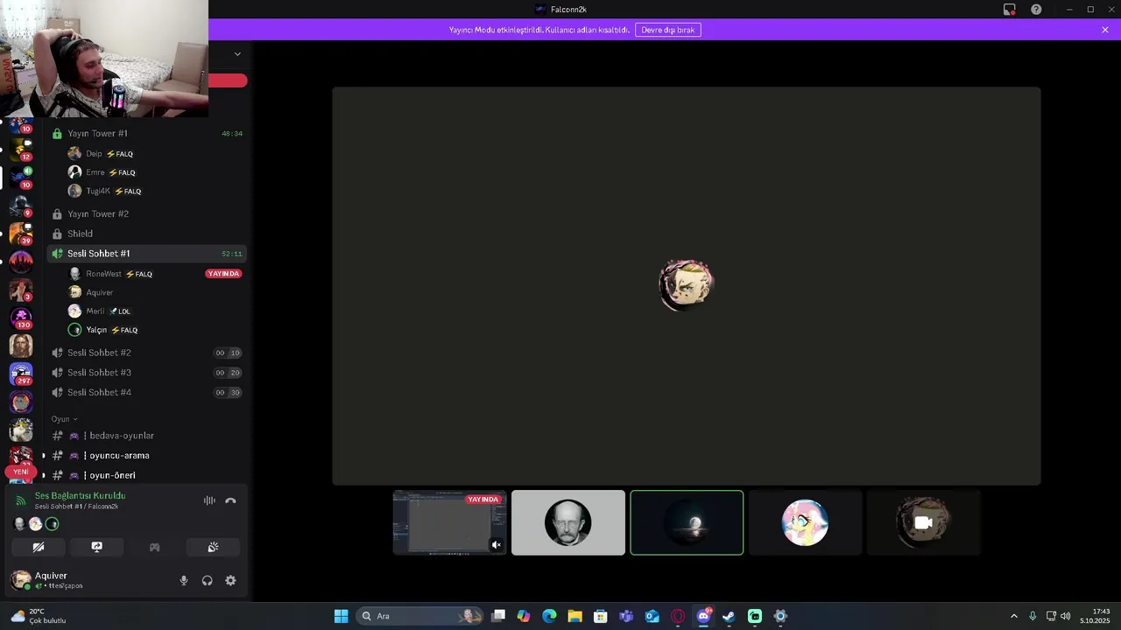Viewport: 1121px width, 630px height.
Task: Expand server menu chevron dropdown
Action: pos(237,54)
